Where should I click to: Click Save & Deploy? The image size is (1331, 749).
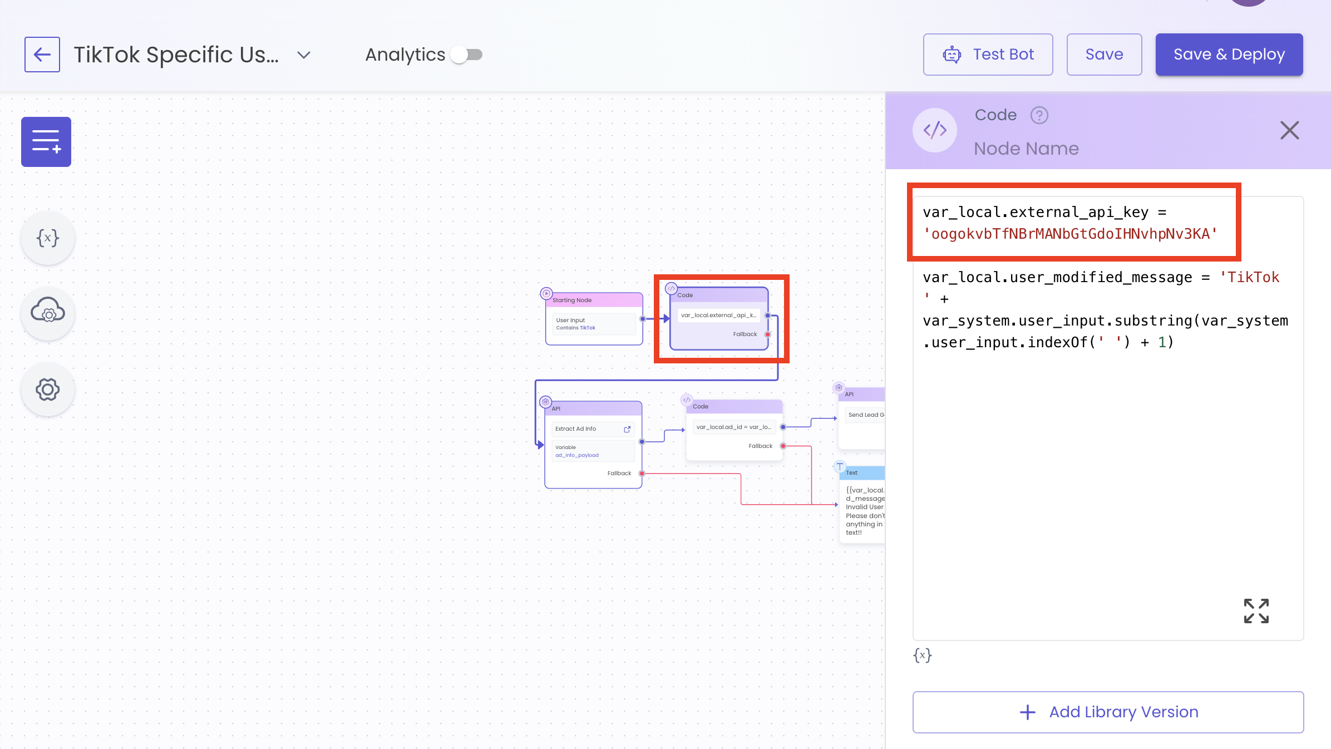pyautogui.click(x=1229, y=55)
